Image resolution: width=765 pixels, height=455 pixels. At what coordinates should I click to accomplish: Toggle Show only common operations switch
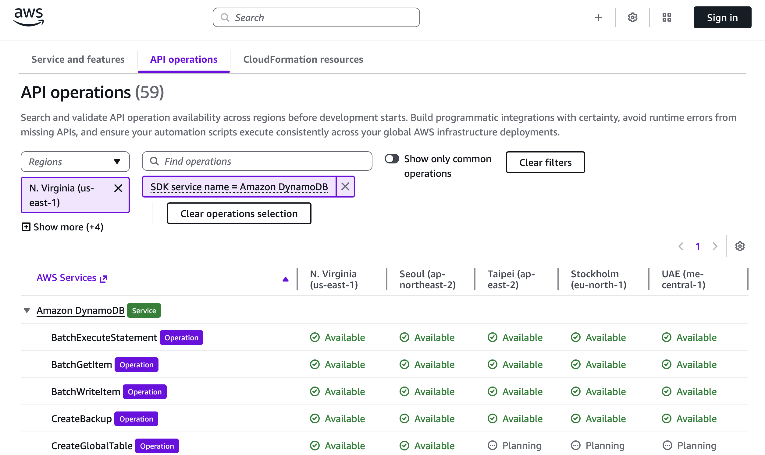point(392,159)
